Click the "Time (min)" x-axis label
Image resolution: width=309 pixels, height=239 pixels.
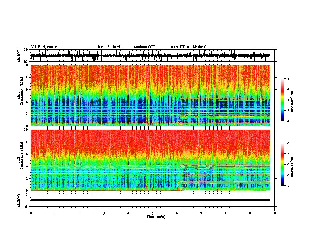tap(156, 217)
